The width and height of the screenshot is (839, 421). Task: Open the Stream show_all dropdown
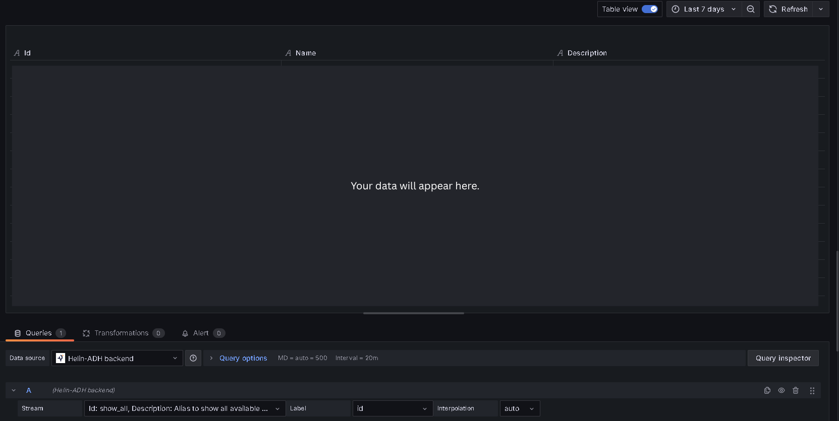click(x=185, y=408)
